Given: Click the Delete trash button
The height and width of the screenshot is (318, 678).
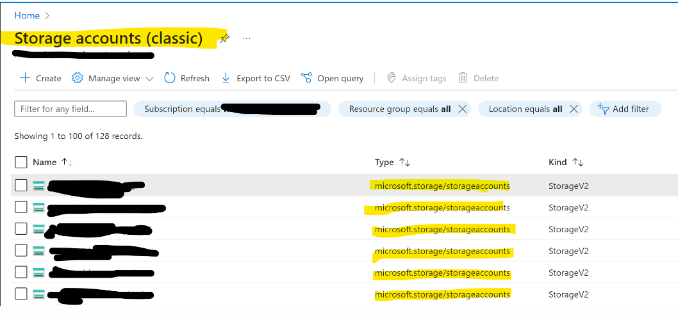Looking at the screenshot, I should coord(478,78).
